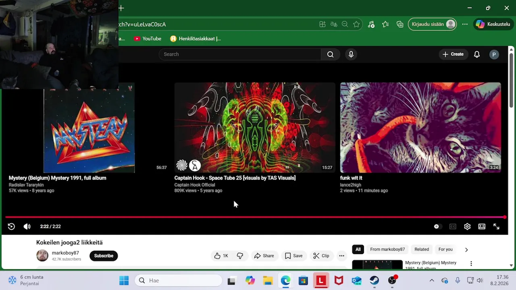Viewport: 516px width, 290px height.
Task: Click Kirjaudu sisään sign-in button
Action: coord(433,24)
